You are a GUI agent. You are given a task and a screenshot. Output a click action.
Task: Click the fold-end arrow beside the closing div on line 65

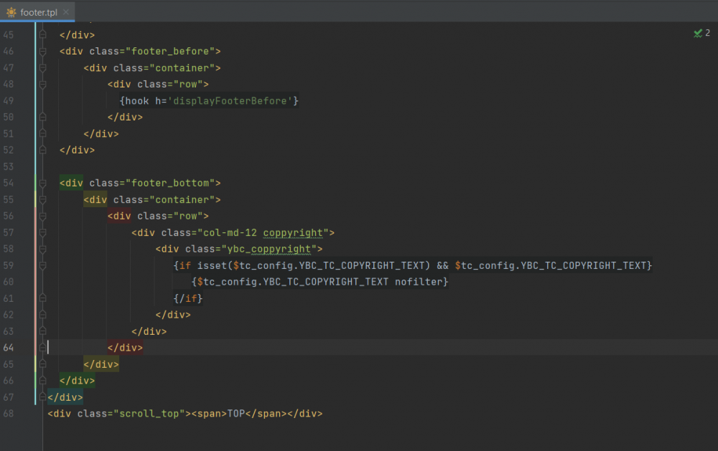(x=42, y=364)
